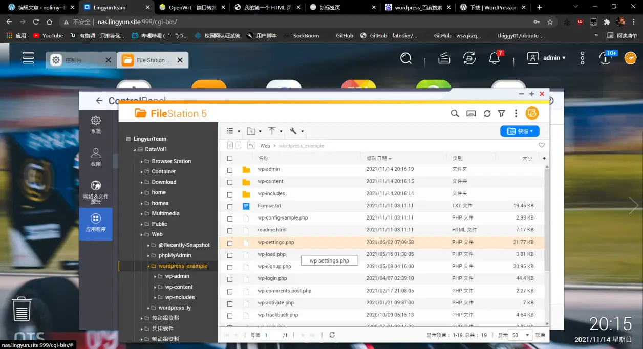The image size is (643, 349).
Task: Go to the parent folder with the up-arrow icon
Action: coord(251,146)
